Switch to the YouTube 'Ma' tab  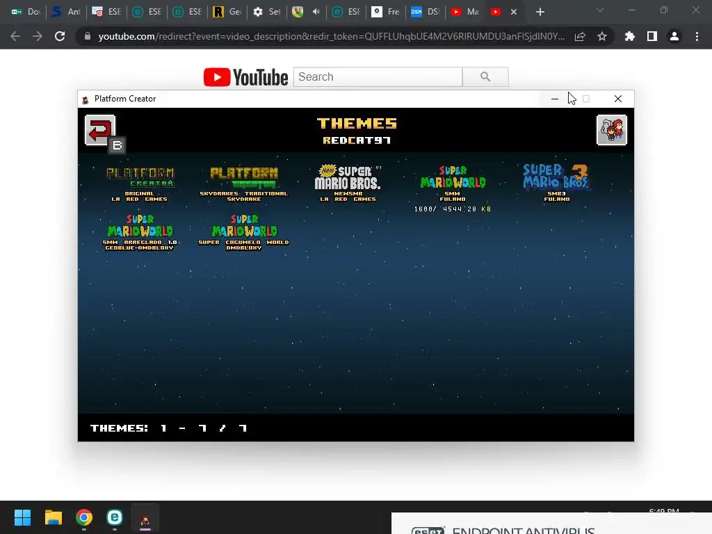[465, 12]
